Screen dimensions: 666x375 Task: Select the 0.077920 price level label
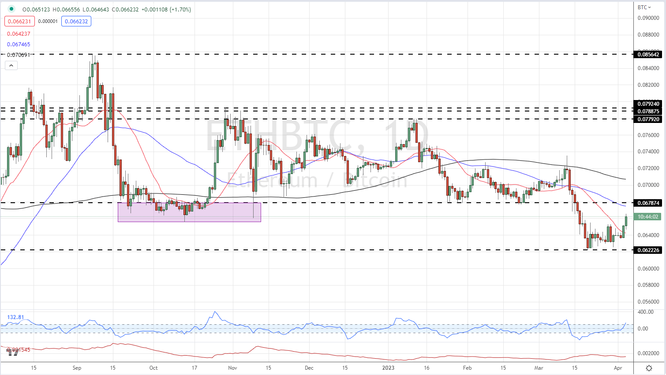(648, 119)
